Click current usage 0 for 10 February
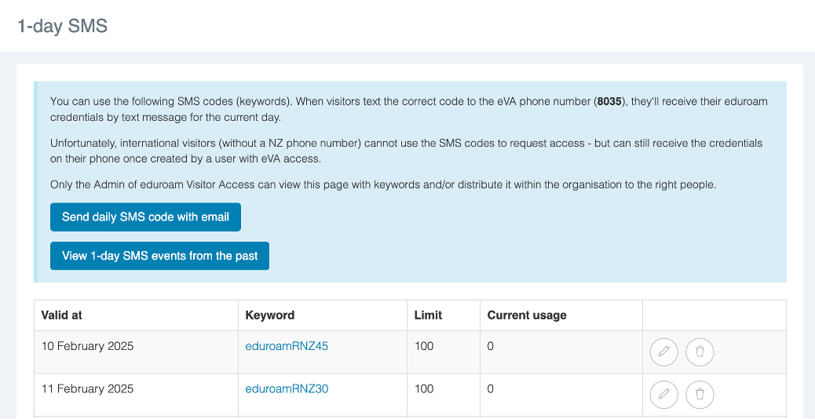Image resolution: width=815 pixels, height=419 pixels. 491,346
